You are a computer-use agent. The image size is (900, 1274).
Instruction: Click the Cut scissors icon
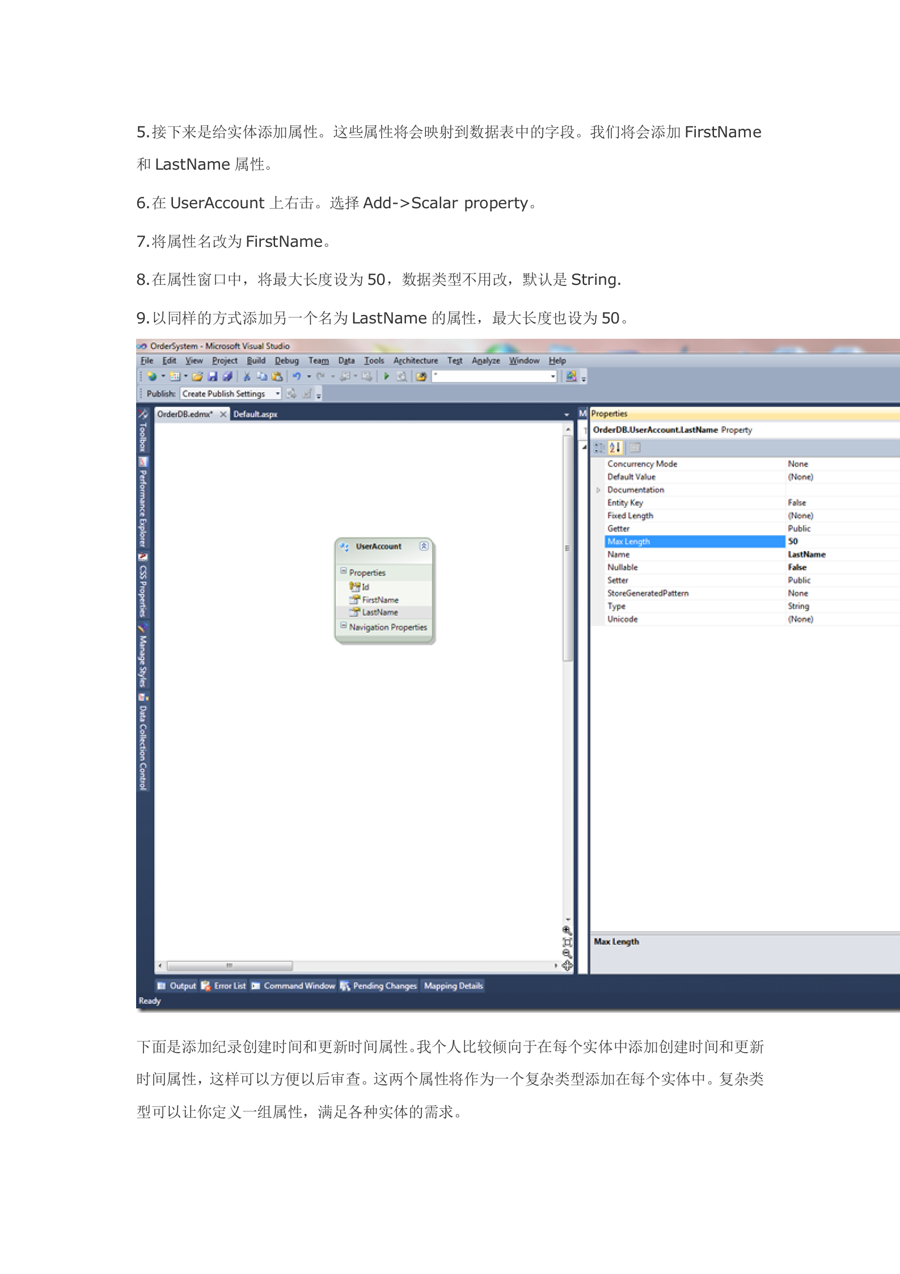click(247, 376)
